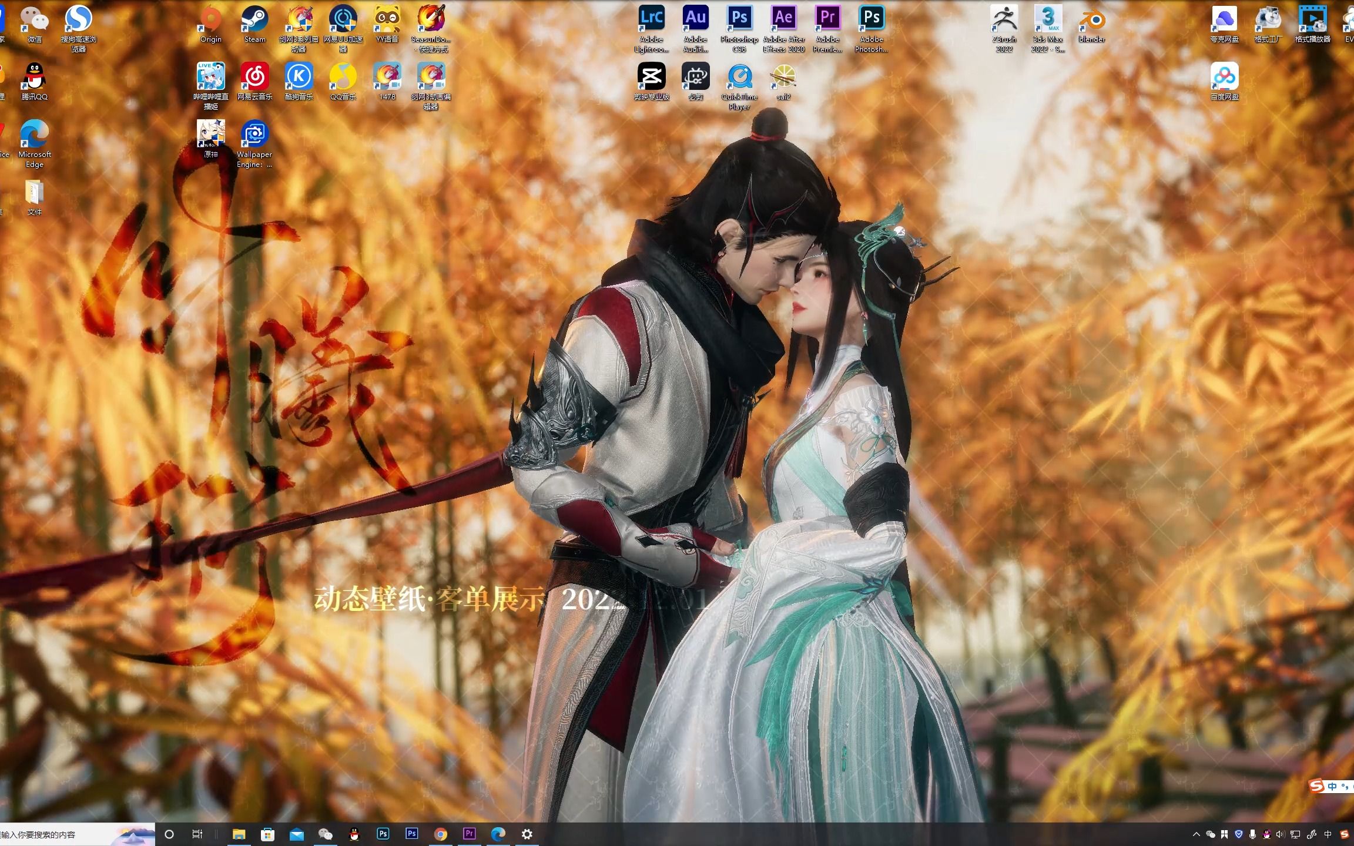
Task: Open the Adobe Photoshop desktop shortcut
Action: pyautogui.click(x=872, y=28)
